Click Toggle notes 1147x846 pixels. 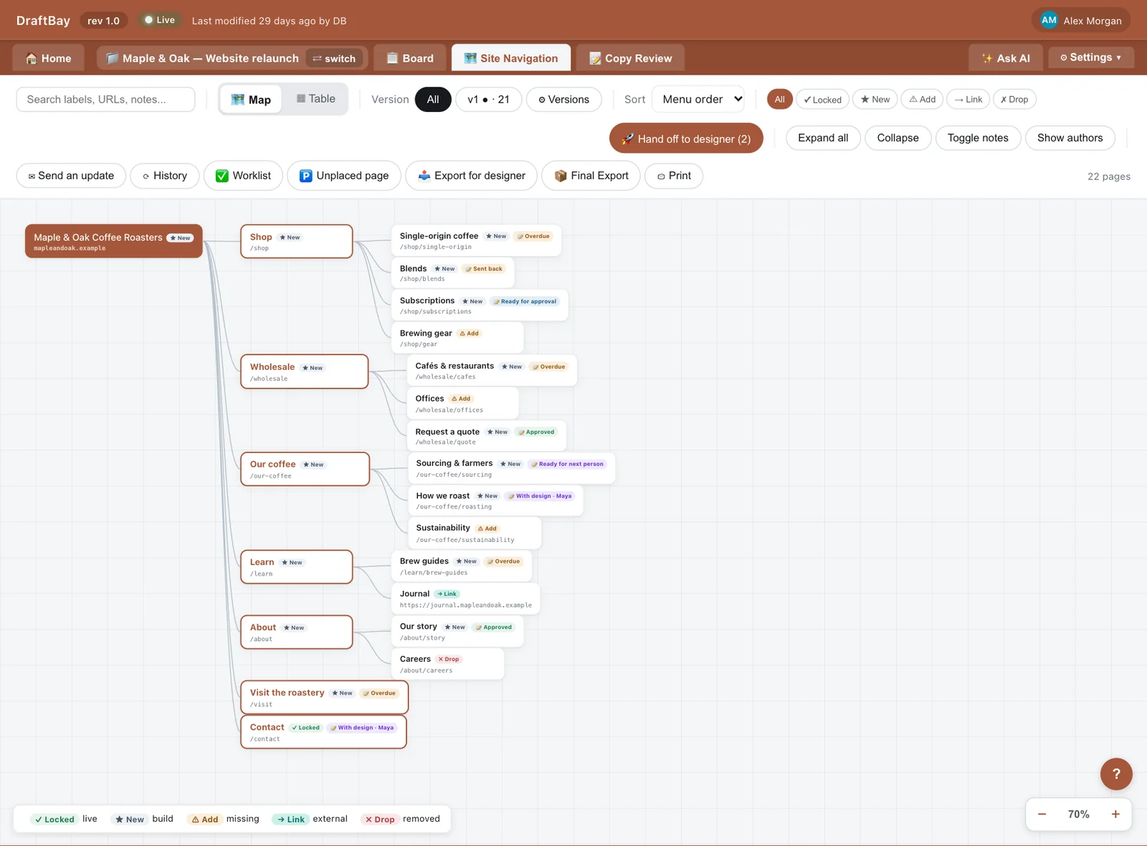click(x=978, y=138)
